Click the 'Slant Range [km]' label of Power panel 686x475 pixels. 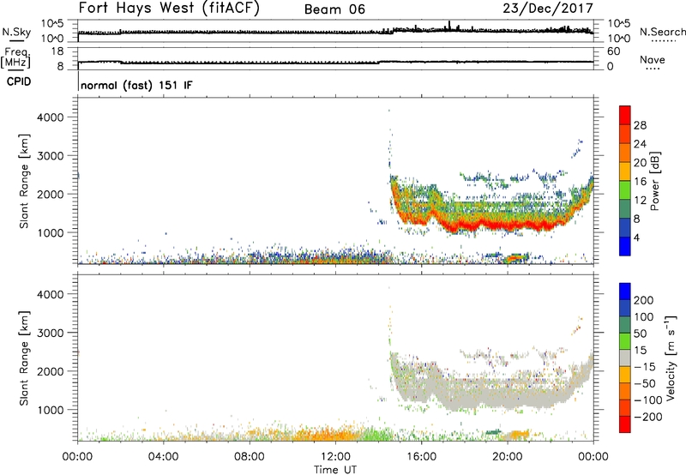(x=24, y=181)
